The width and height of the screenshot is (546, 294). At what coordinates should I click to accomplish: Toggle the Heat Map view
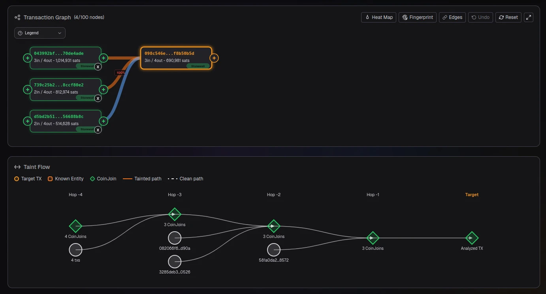point(378,17)
